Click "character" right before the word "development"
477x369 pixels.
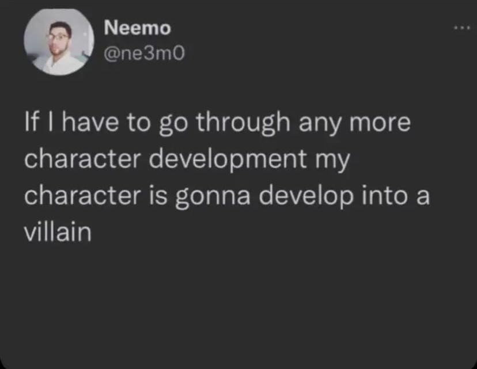click(x=85, y=160)
